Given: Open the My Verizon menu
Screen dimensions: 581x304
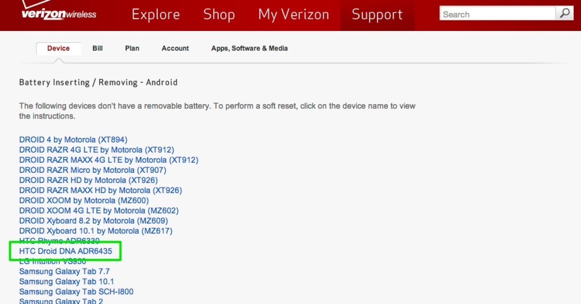Looking at the screenshot, I should [293, 15].
